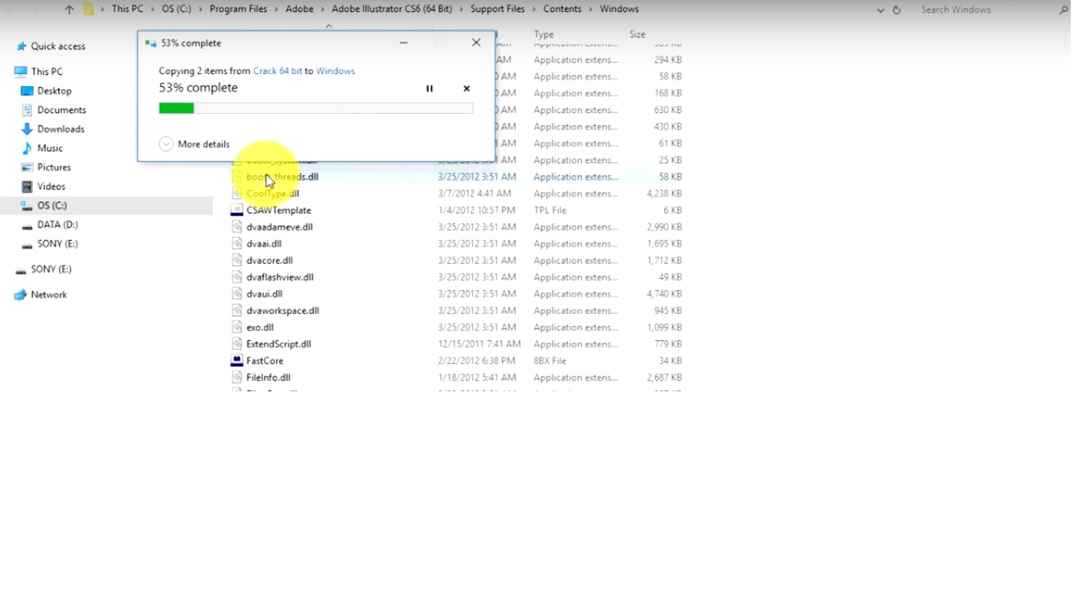Open Quick access via star icon
The height and width of the screenshot is (612, 1089).
22,46
